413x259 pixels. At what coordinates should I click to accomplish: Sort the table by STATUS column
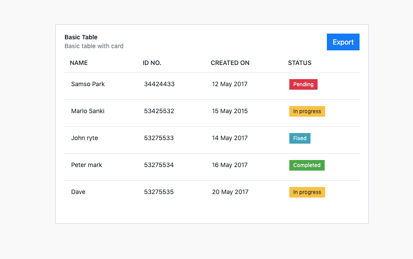tap(299, 63)
